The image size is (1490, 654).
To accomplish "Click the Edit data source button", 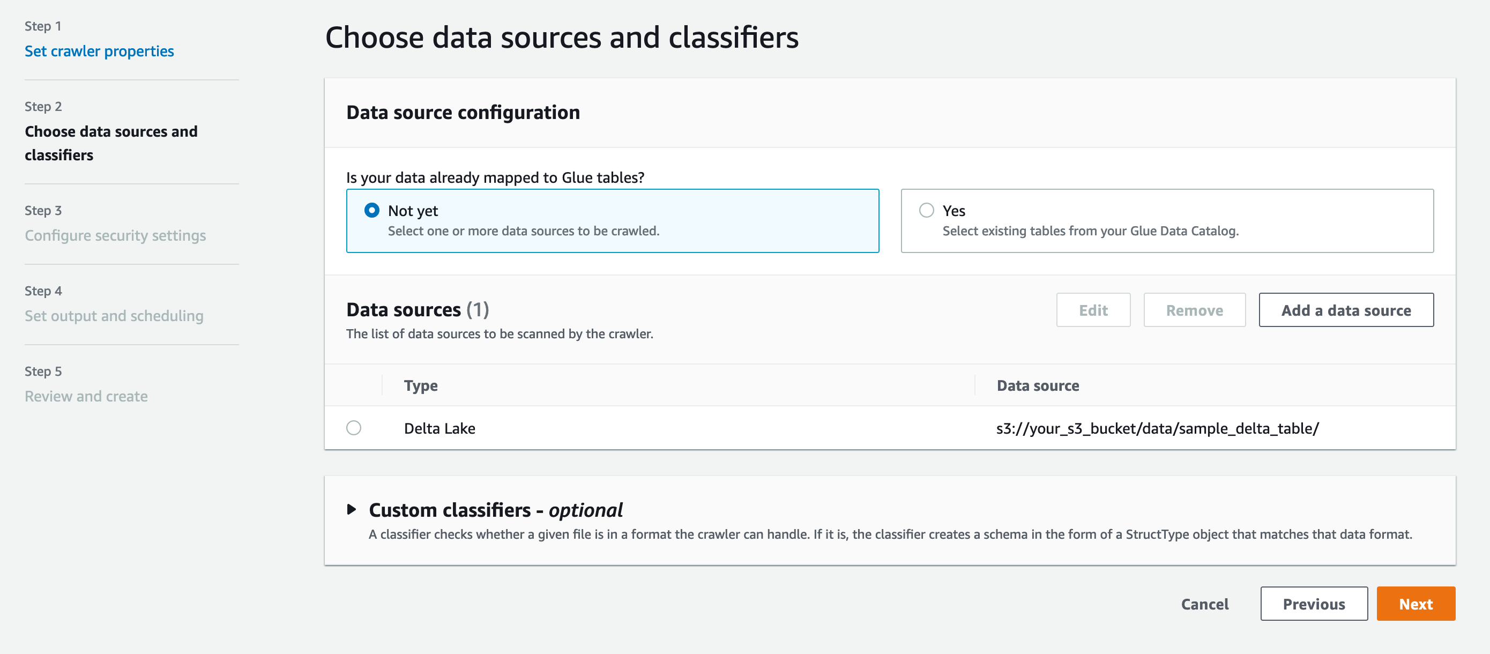I will coord(1093,310).
